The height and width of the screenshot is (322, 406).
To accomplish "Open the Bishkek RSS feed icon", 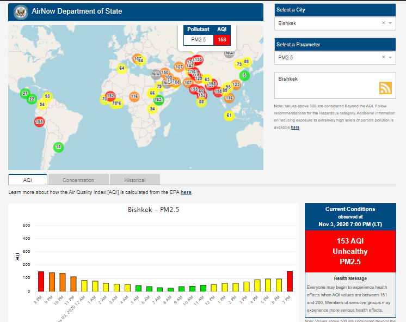I will 385,88.
